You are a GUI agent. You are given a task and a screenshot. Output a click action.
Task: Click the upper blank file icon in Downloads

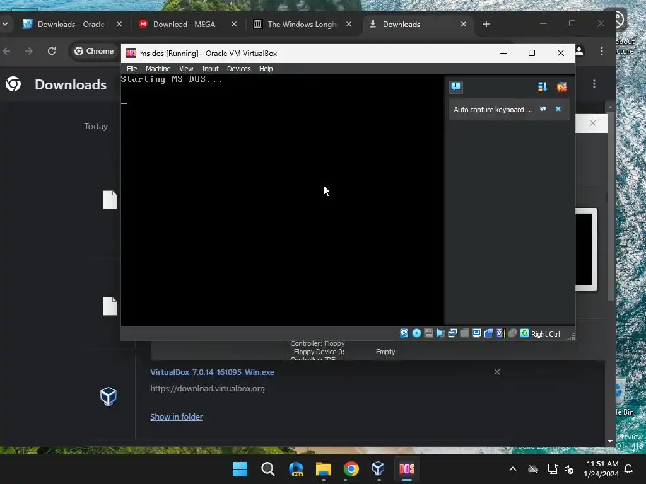pyautogui.click(x=110, y=200)
